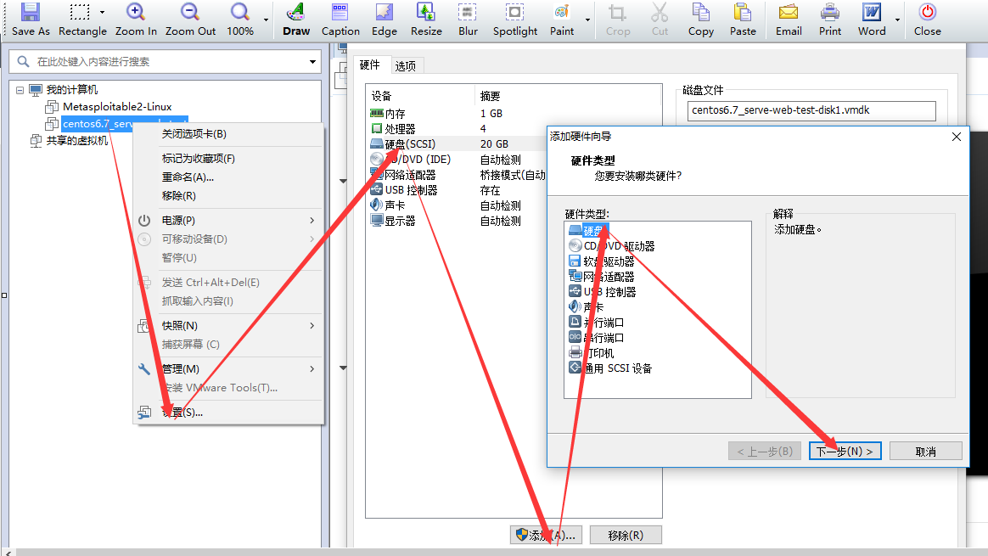Print the captured image
The width and height of the screenshot is (988, 556).
click(x=830, y=20)
